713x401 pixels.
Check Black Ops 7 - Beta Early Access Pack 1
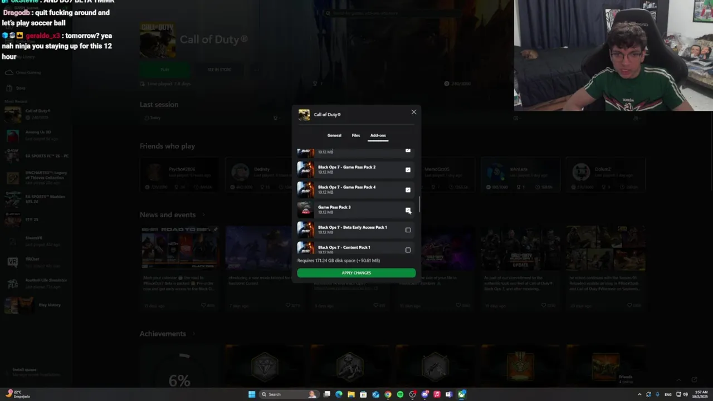[408, 230]
